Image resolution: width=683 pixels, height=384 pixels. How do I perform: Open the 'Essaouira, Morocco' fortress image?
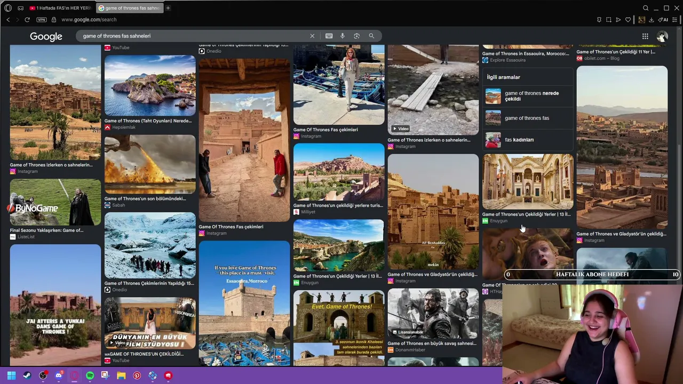(x=244, y=303)
